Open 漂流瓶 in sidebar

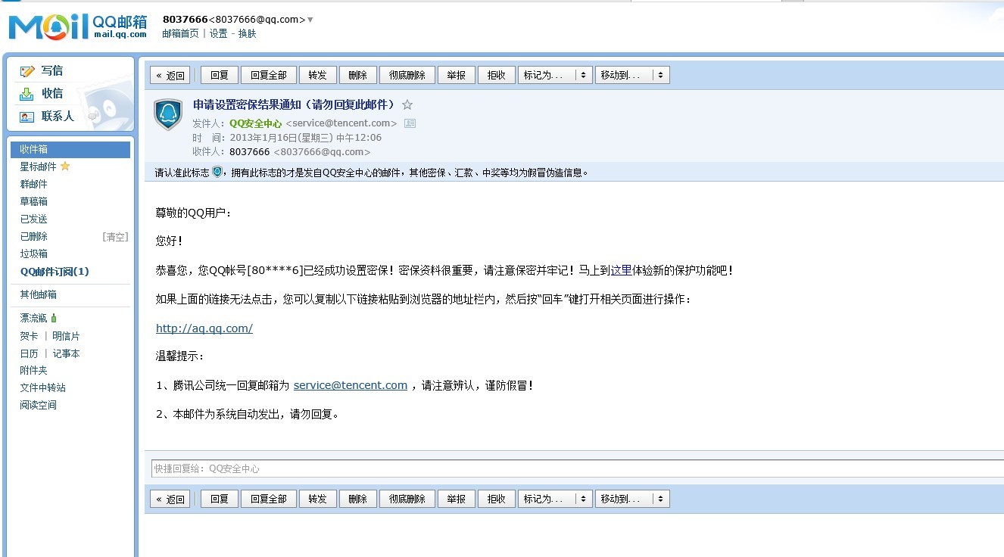(x=33, y=318)
